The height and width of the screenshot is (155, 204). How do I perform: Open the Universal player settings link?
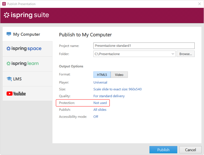click(x=100, y=82)
